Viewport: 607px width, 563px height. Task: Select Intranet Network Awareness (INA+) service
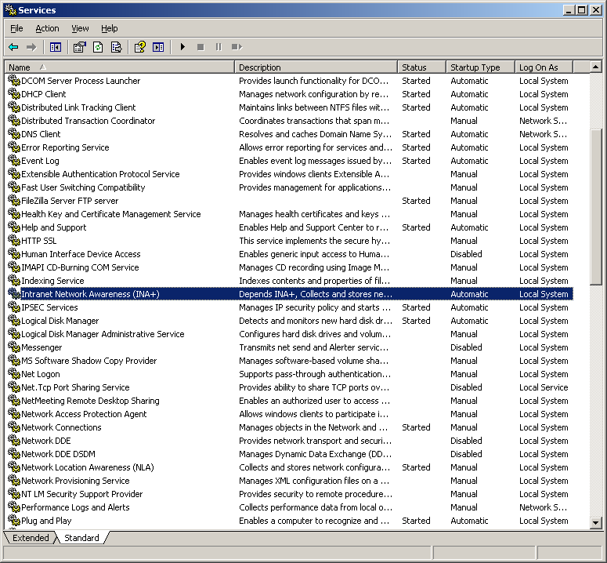coord(291,294)
